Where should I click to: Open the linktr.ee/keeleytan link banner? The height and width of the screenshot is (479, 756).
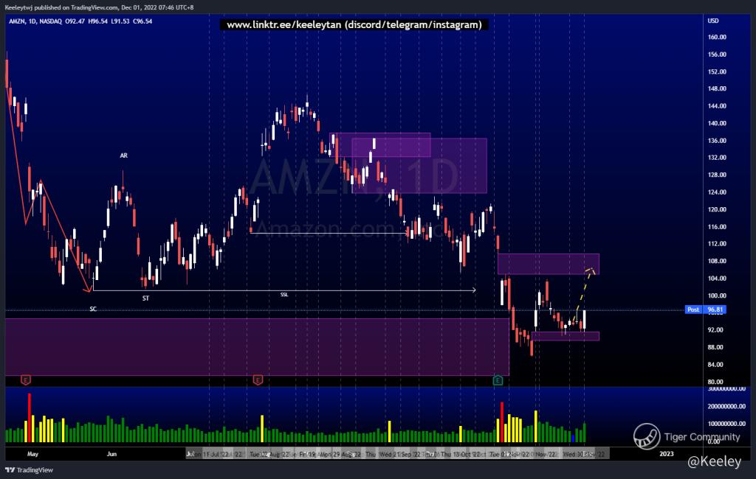pos(354,24)
